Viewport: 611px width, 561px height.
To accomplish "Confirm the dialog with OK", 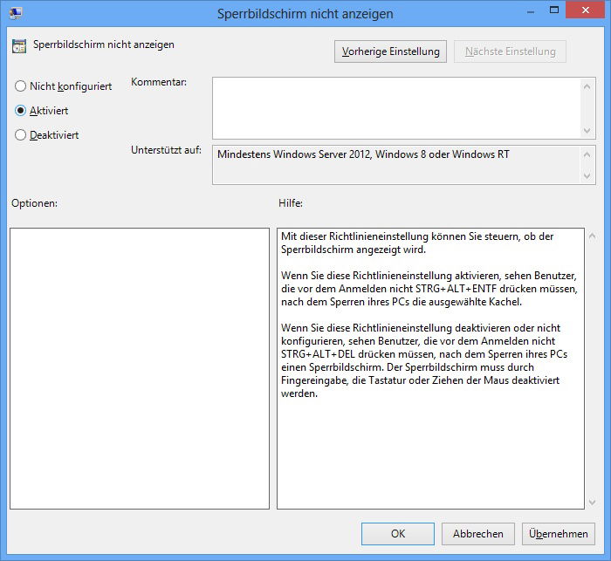I will pos(398,534).
